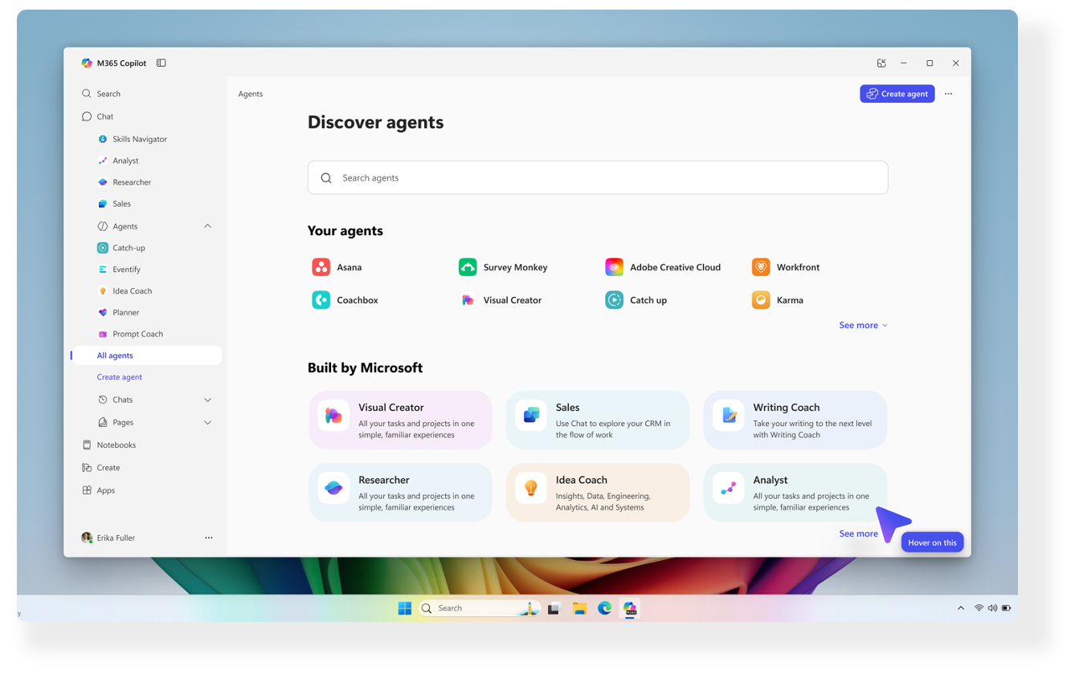Click the Create agent button at top right
The height and width of the screenshot is (674, 1075).
click(897, 94)
